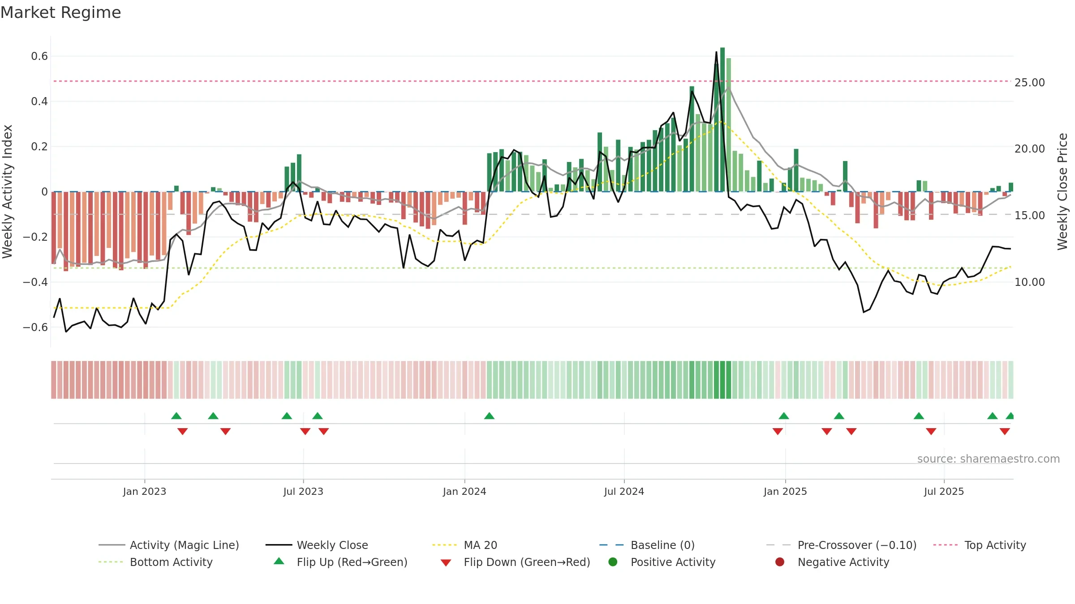
Task: Click the 20.00 price axis label
Action: [1030, 149]
